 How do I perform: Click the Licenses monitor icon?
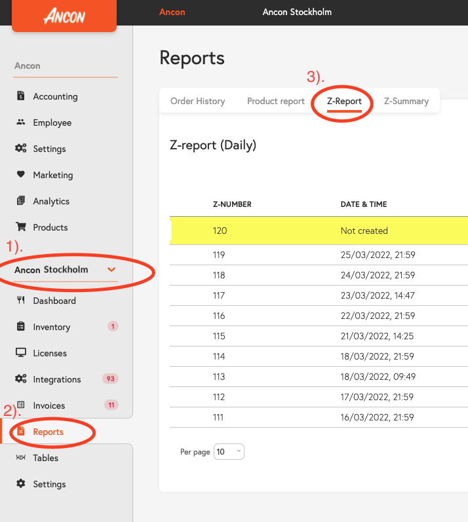click(21, 352)
